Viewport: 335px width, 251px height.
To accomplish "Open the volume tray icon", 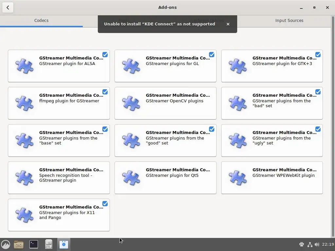I will 317,244.
